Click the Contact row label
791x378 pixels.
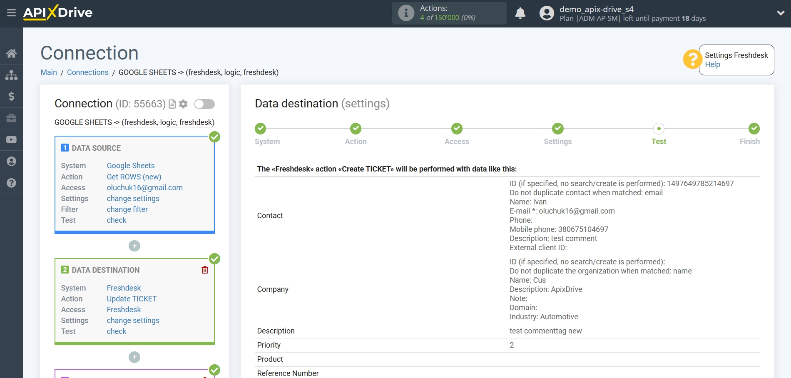coord(270,216)
